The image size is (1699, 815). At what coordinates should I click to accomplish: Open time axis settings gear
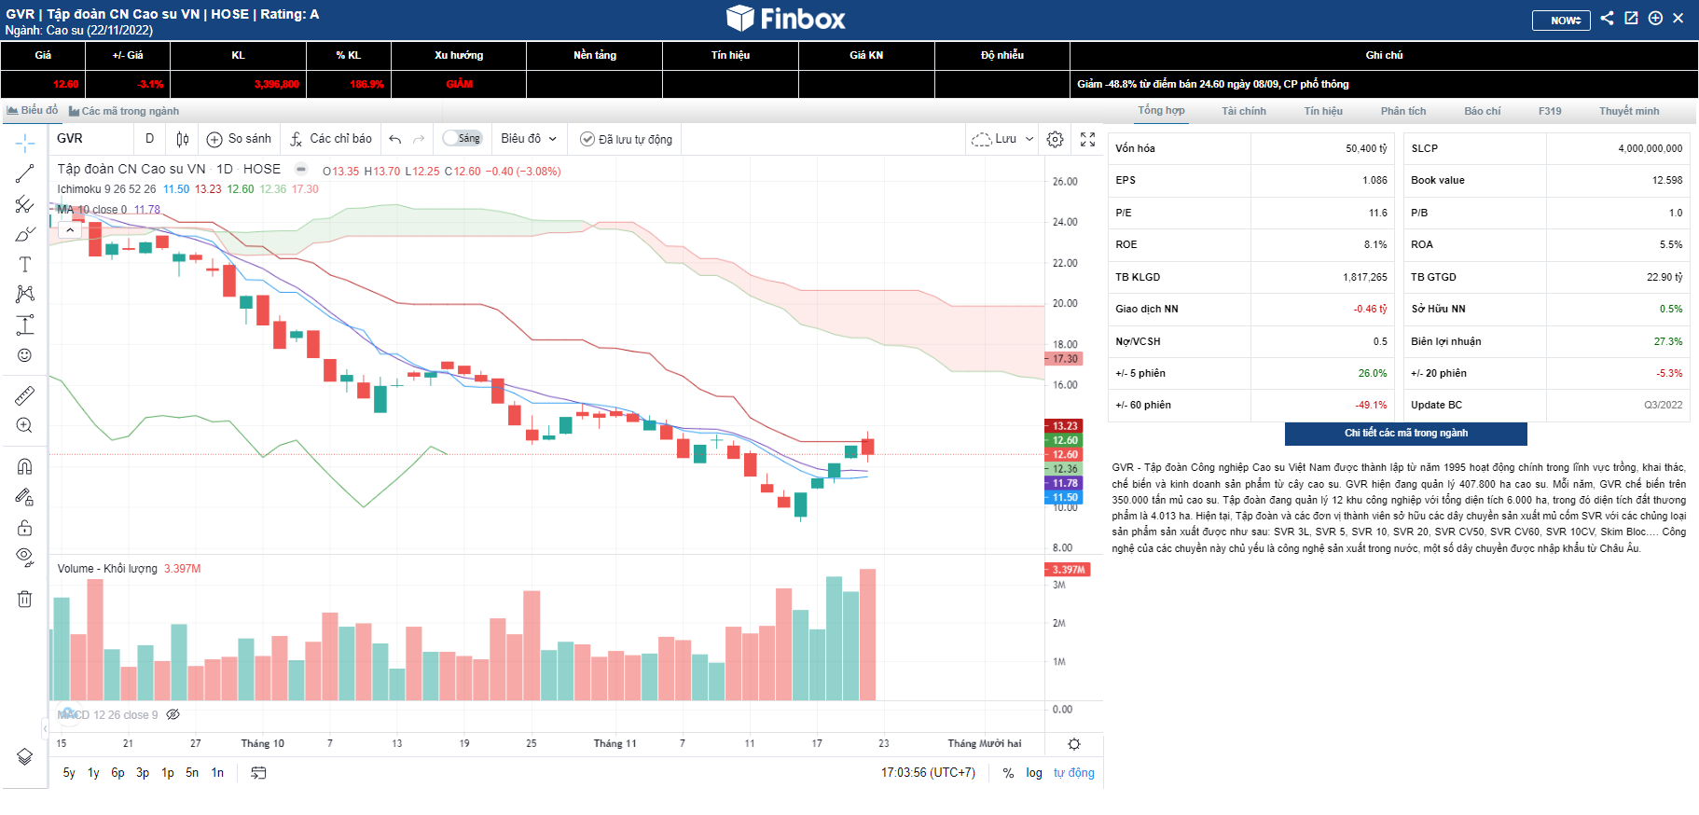click(x=1074, y=744)
